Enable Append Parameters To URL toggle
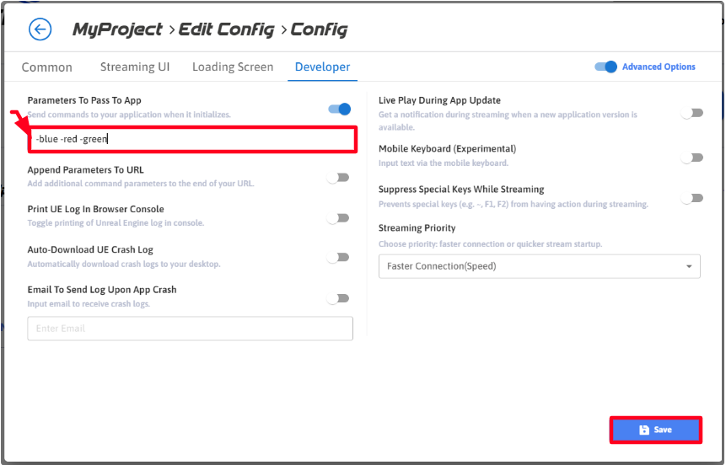Screen dimensions: 726x465 338,178
